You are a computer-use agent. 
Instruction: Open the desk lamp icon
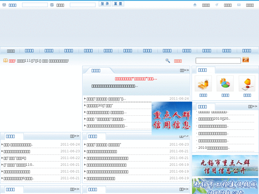[x=247, y=84]
